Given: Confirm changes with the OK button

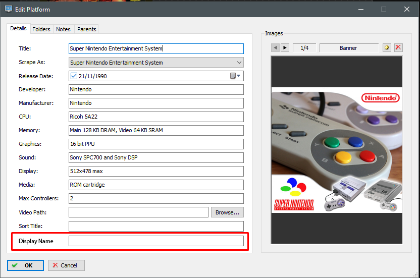Looking at the screenshot, I should tap(25, 265).
